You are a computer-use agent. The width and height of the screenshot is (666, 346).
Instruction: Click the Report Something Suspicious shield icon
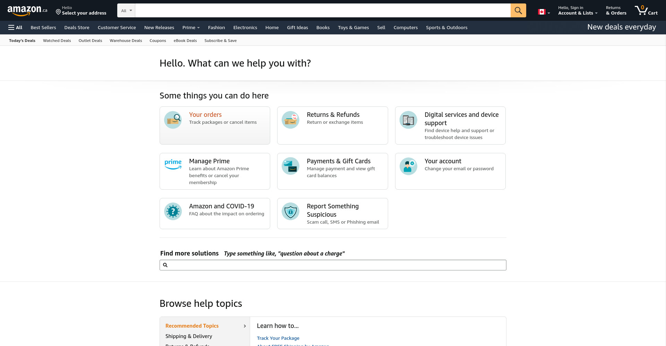(291, 211)
